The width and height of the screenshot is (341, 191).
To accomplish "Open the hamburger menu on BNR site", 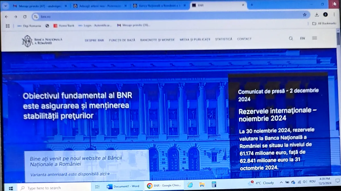I will tap(315, 38).
